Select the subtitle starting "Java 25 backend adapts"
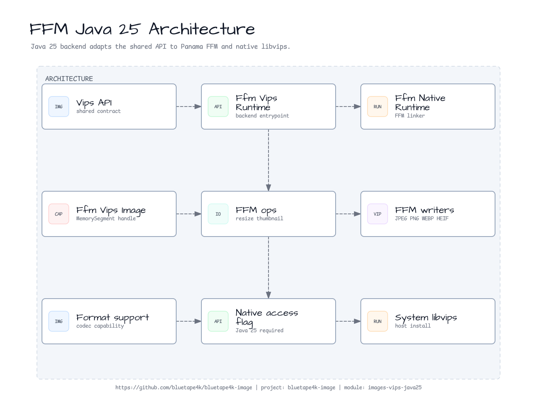 pos(160,47)
